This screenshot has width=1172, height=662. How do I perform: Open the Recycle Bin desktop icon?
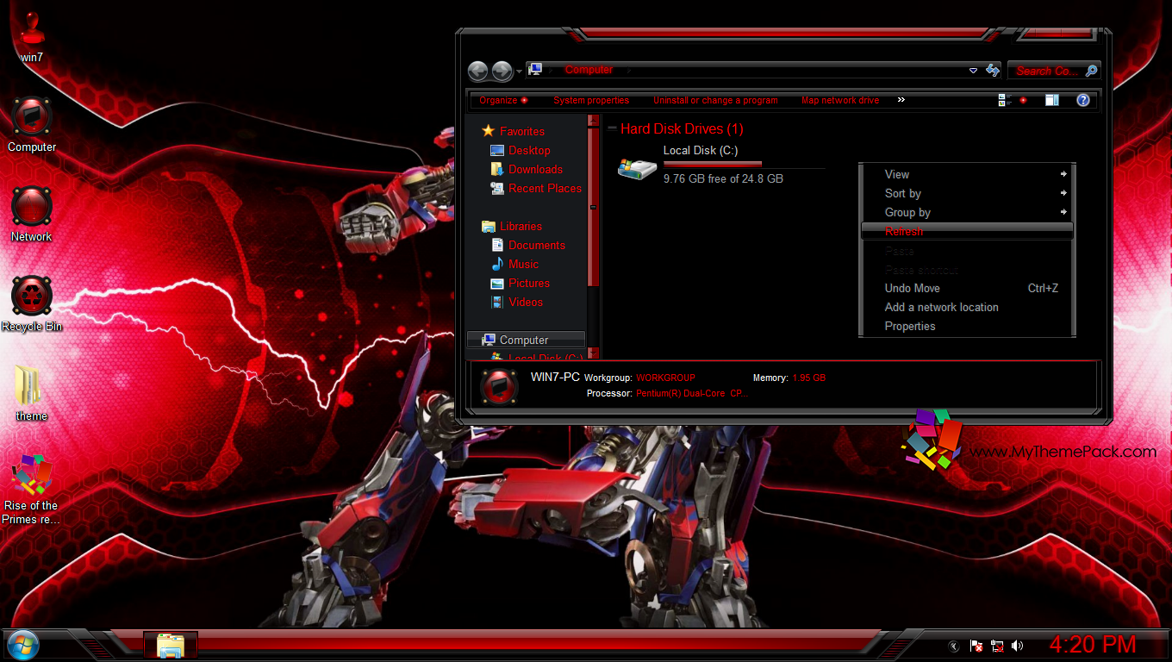click(x=32, y=303)
